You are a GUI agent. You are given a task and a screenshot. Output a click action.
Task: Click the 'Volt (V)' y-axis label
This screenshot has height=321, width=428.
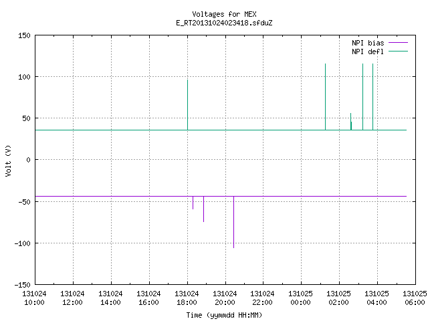8,160
